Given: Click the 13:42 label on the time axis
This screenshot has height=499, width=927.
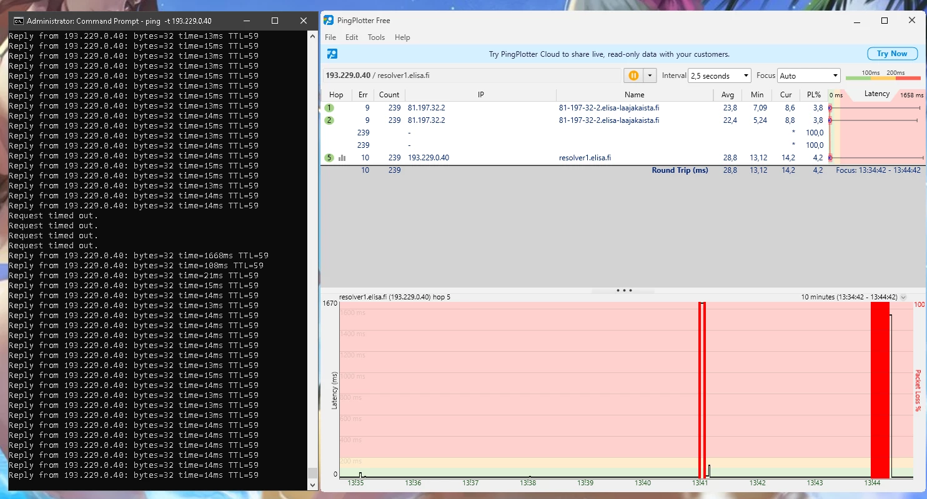Looking at the screenshot, I should click(757, 483).
